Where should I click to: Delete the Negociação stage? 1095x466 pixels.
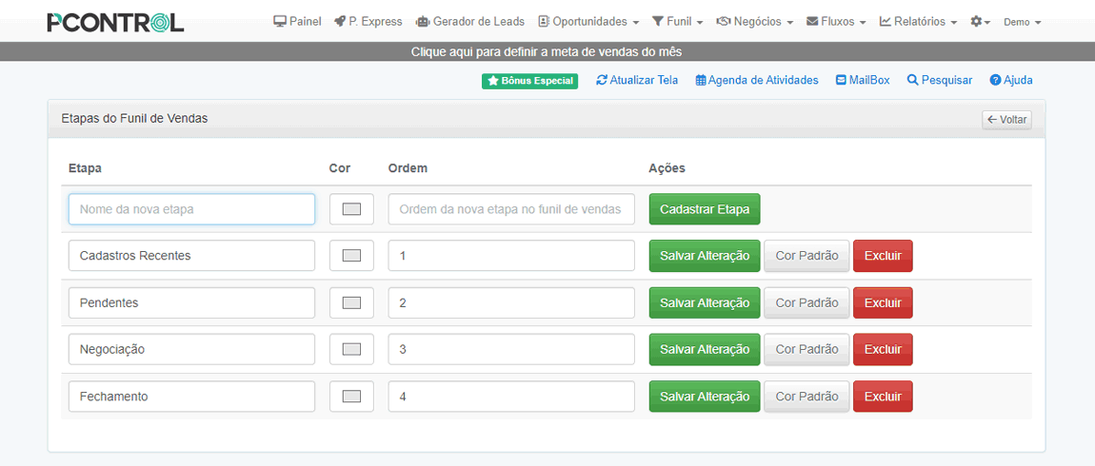883,350
